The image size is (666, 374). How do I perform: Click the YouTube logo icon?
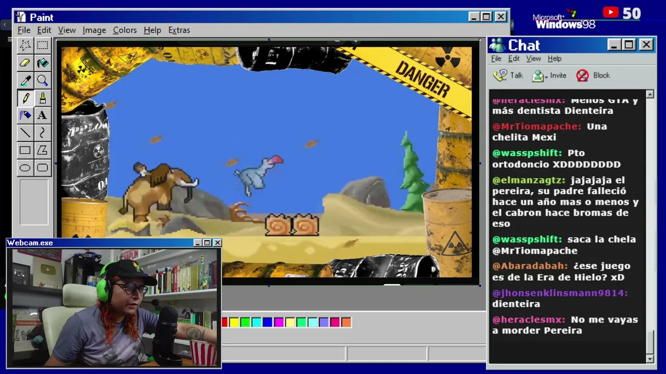[611, 12]
